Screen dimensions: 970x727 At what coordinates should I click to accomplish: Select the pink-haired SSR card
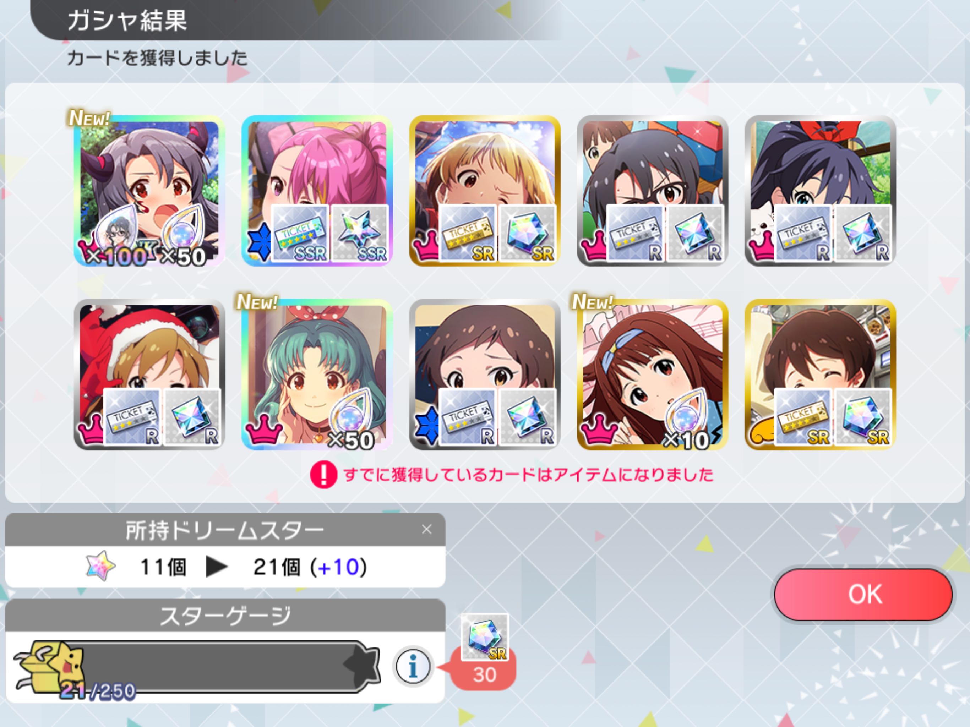(x=317, y=191)
